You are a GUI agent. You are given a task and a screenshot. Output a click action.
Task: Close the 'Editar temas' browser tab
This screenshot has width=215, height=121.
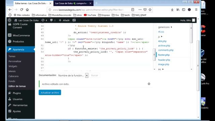[x=50, y=3]
